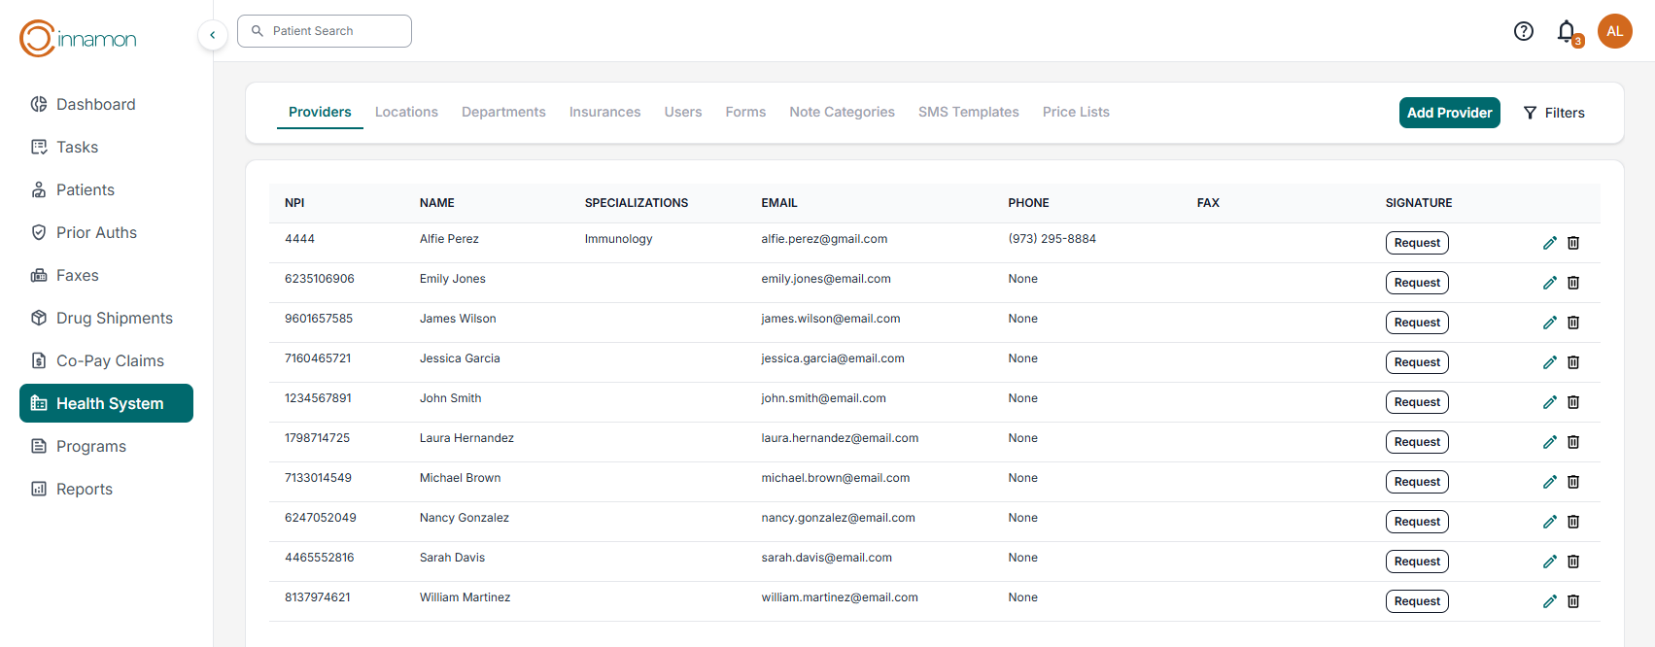Image resolution: width=1655 pixels, height=647 pixels.
Task: Click the Cinnamon logo
Action: 78,39
